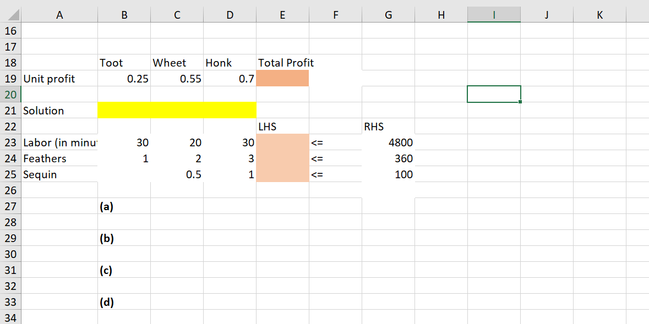Select column H header

441,15
